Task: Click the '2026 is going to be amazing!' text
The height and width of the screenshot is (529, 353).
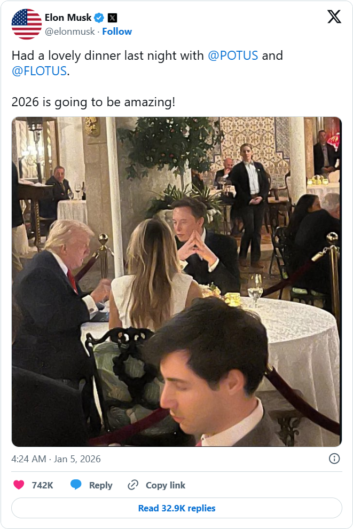Action: [x=93, y=101]
